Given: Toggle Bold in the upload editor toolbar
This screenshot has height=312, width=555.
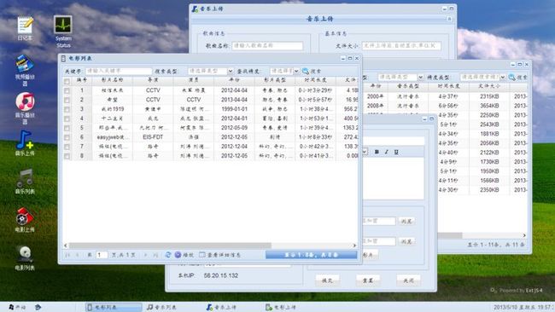Looking at the screenshot, I should [377, 152].
